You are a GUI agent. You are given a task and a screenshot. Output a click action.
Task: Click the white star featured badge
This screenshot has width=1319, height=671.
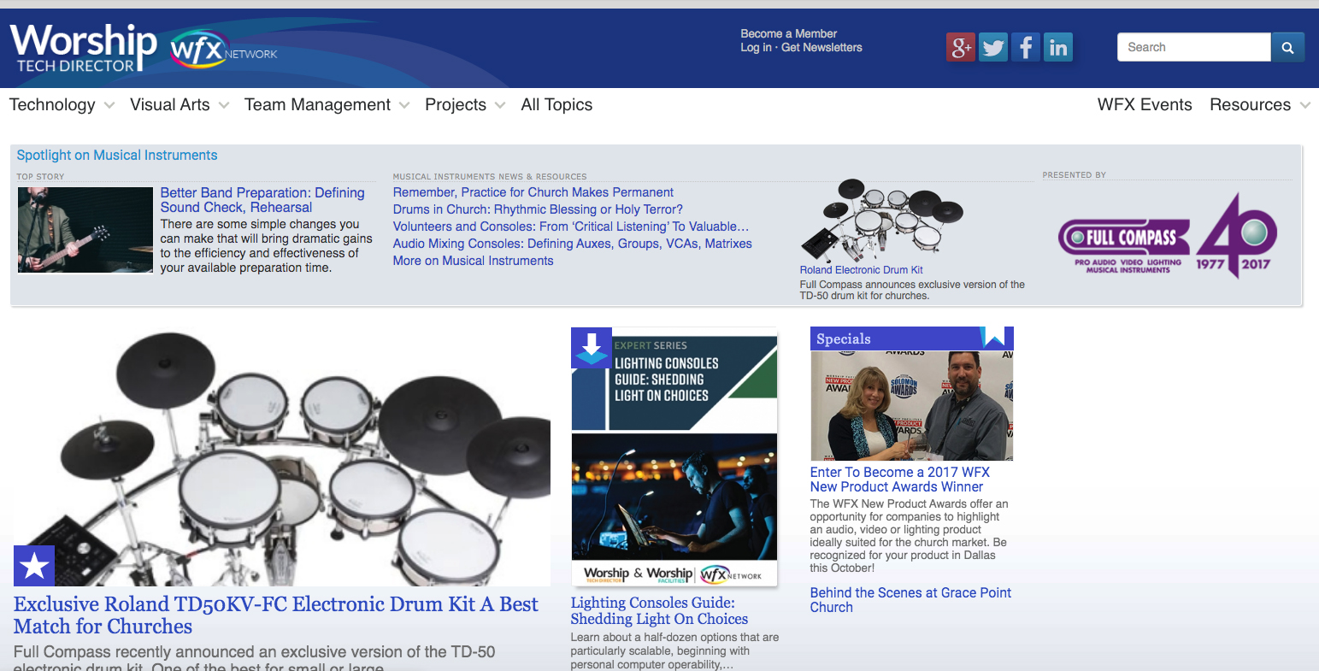coord(34,565)
